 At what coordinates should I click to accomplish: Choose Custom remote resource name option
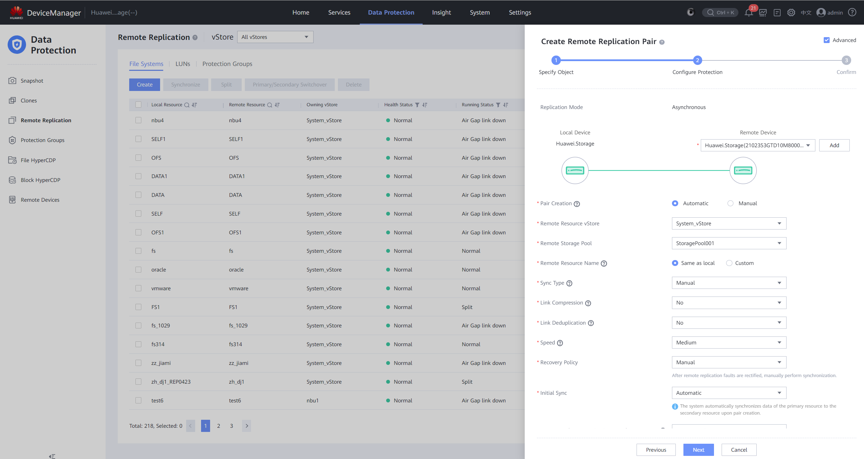[x=729, y=263]
